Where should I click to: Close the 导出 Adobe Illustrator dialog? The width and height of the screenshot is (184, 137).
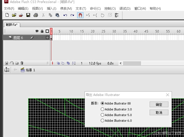coord(168,95)
